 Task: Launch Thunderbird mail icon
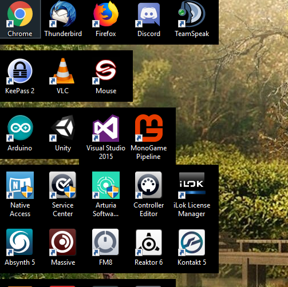click(x=63, y=14)
